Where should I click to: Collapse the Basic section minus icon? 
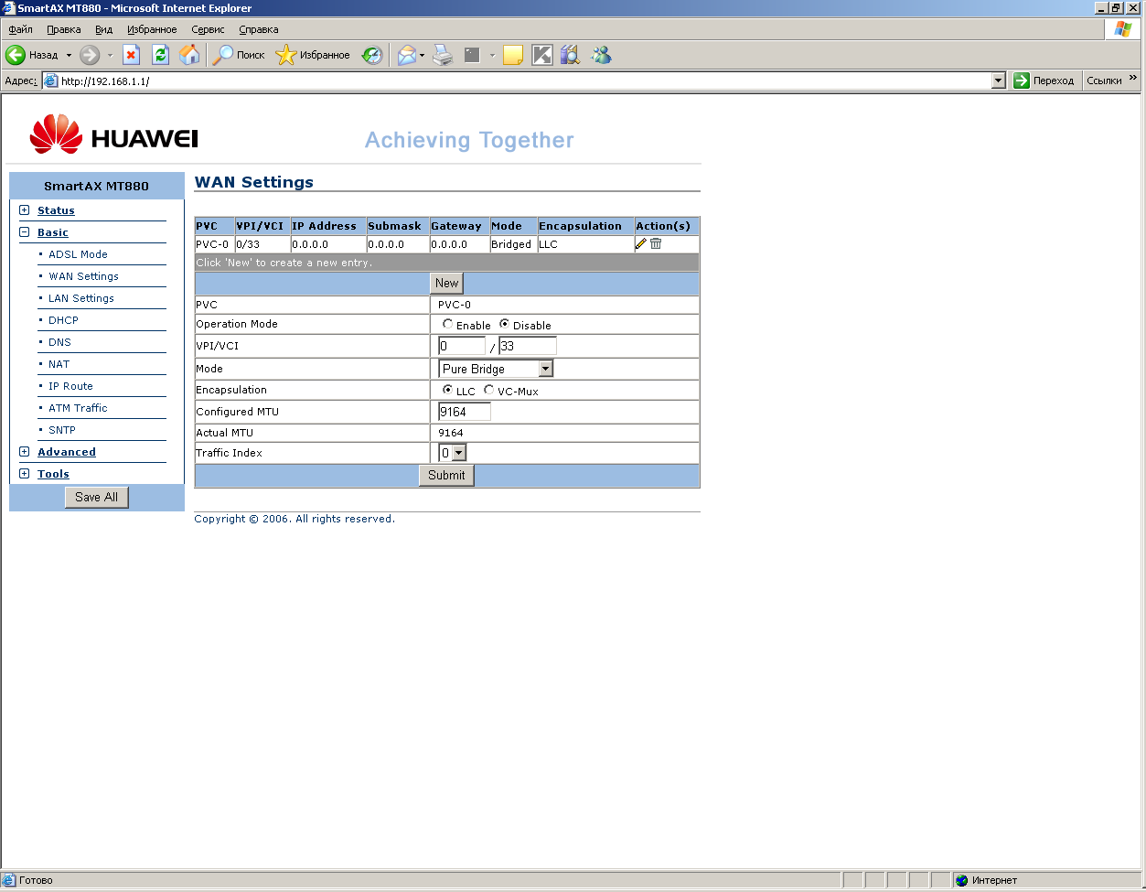tap(25, 232)
